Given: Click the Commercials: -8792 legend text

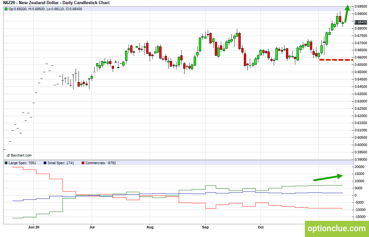Looking at the screenshot, I should (101, 163).
